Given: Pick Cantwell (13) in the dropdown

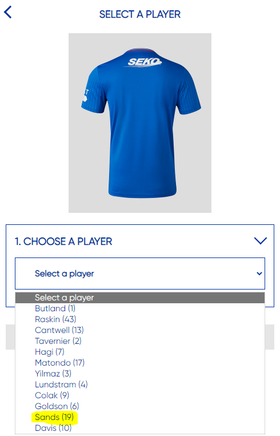Looking at the screenshot, I should (140, 330).
